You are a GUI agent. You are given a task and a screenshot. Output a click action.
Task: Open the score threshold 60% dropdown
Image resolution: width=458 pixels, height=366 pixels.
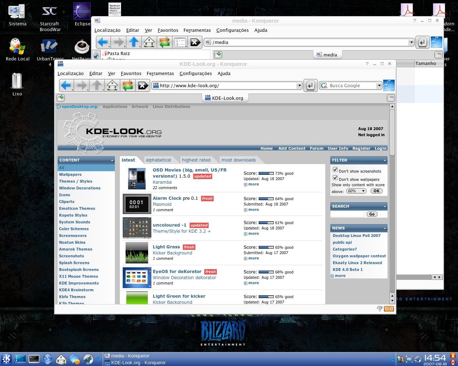pos(356,191)
